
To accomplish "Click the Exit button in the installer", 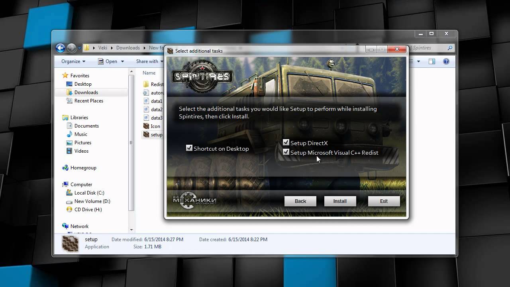I will [384, 201].
